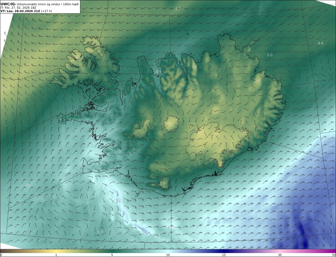Click the 2.2 value label over Westfjords
Image resolution: width=336 pixels, height=257 pixels.
78,57
